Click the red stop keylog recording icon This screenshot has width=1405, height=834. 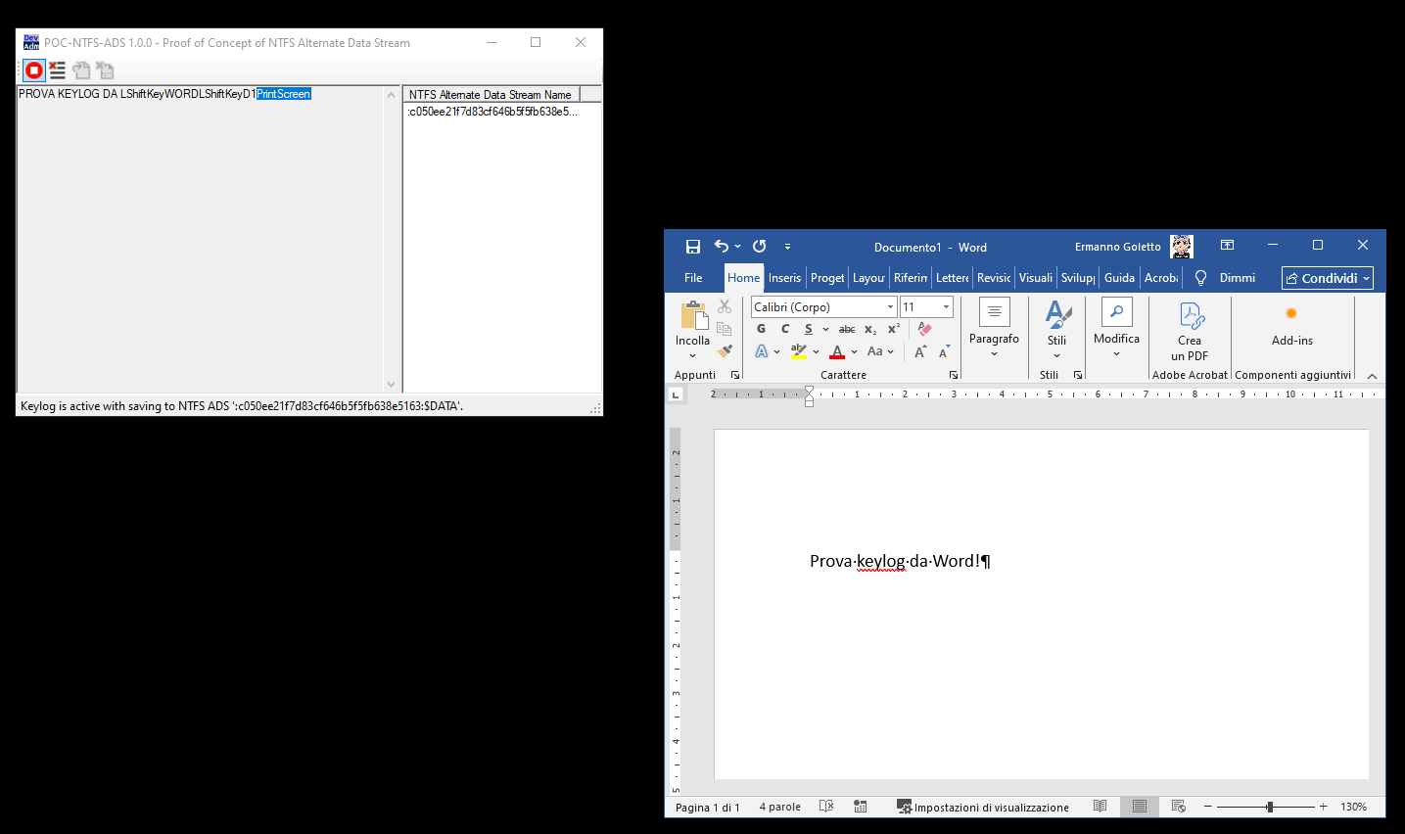click(x=34, y=69)
